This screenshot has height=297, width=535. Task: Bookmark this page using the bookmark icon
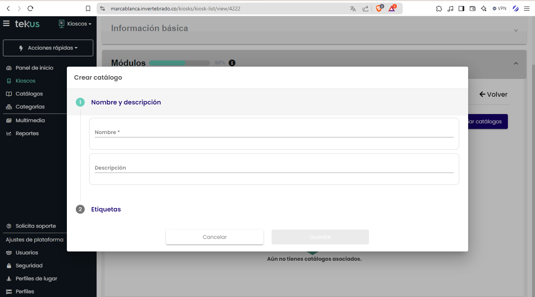(88, 9)
